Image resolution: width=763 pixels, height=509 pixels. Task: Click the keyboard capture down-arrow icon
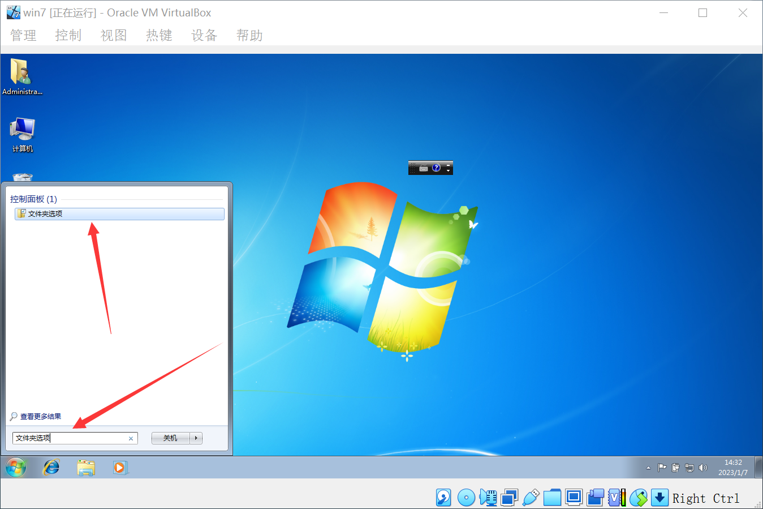(659, 498)
